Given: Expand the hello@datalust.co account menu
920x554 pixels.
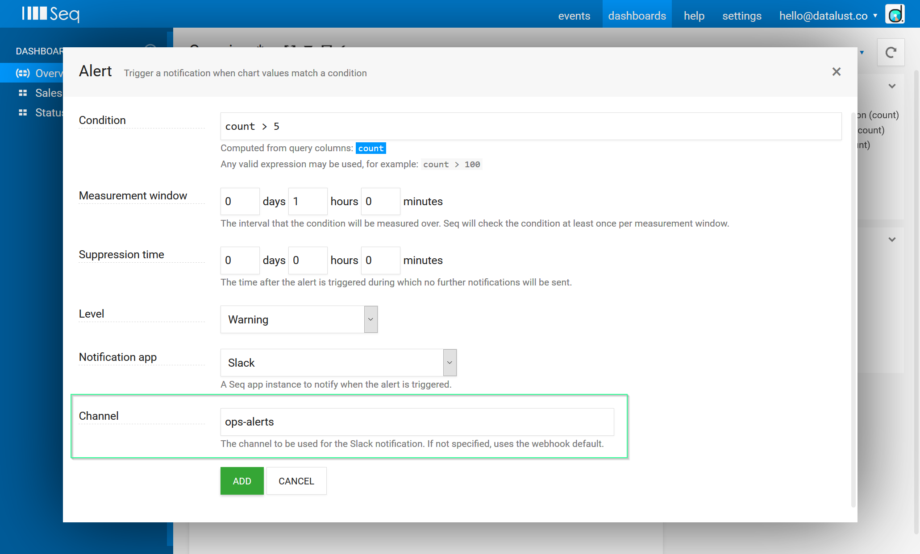Looking at the screenshot, I should pyautogui.click(x=828, y=16).
